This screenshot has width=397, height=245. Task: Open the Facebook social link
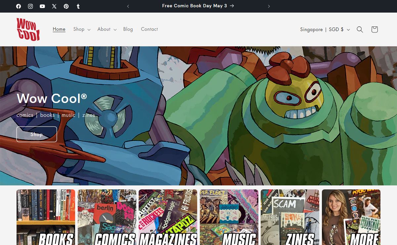(19, 6)
